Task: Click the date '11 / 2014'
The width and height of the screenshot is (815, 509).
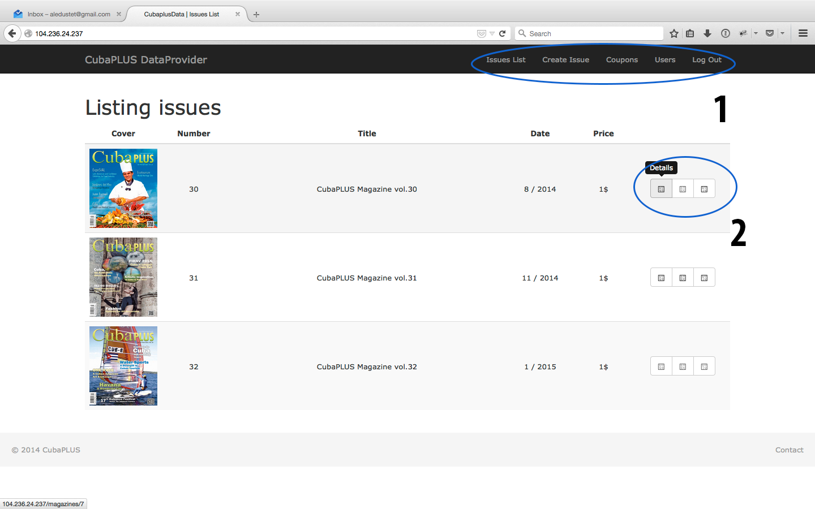Action: (540, 278)
